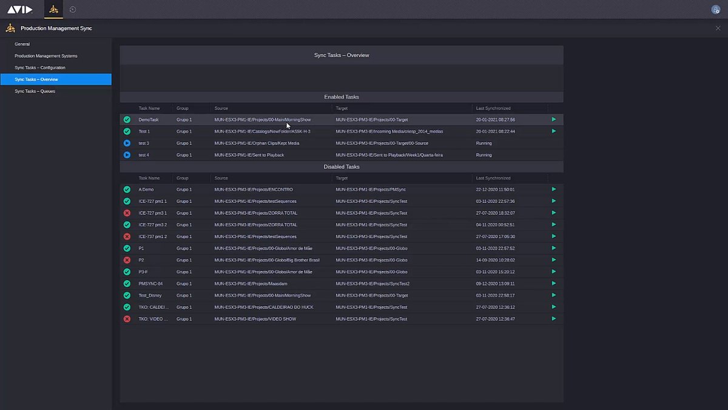Click the green status icon for P1

(127, 248)
